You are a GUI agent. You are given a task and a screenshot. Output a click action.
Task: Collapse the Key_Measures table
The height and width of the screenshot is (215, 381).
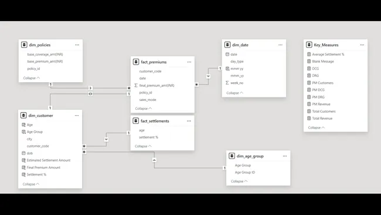click(x=317, y=127)
